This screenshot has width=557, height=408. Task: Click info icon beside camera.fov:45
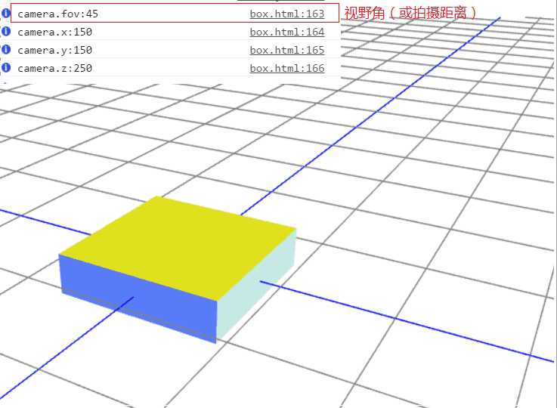point(6,13)
